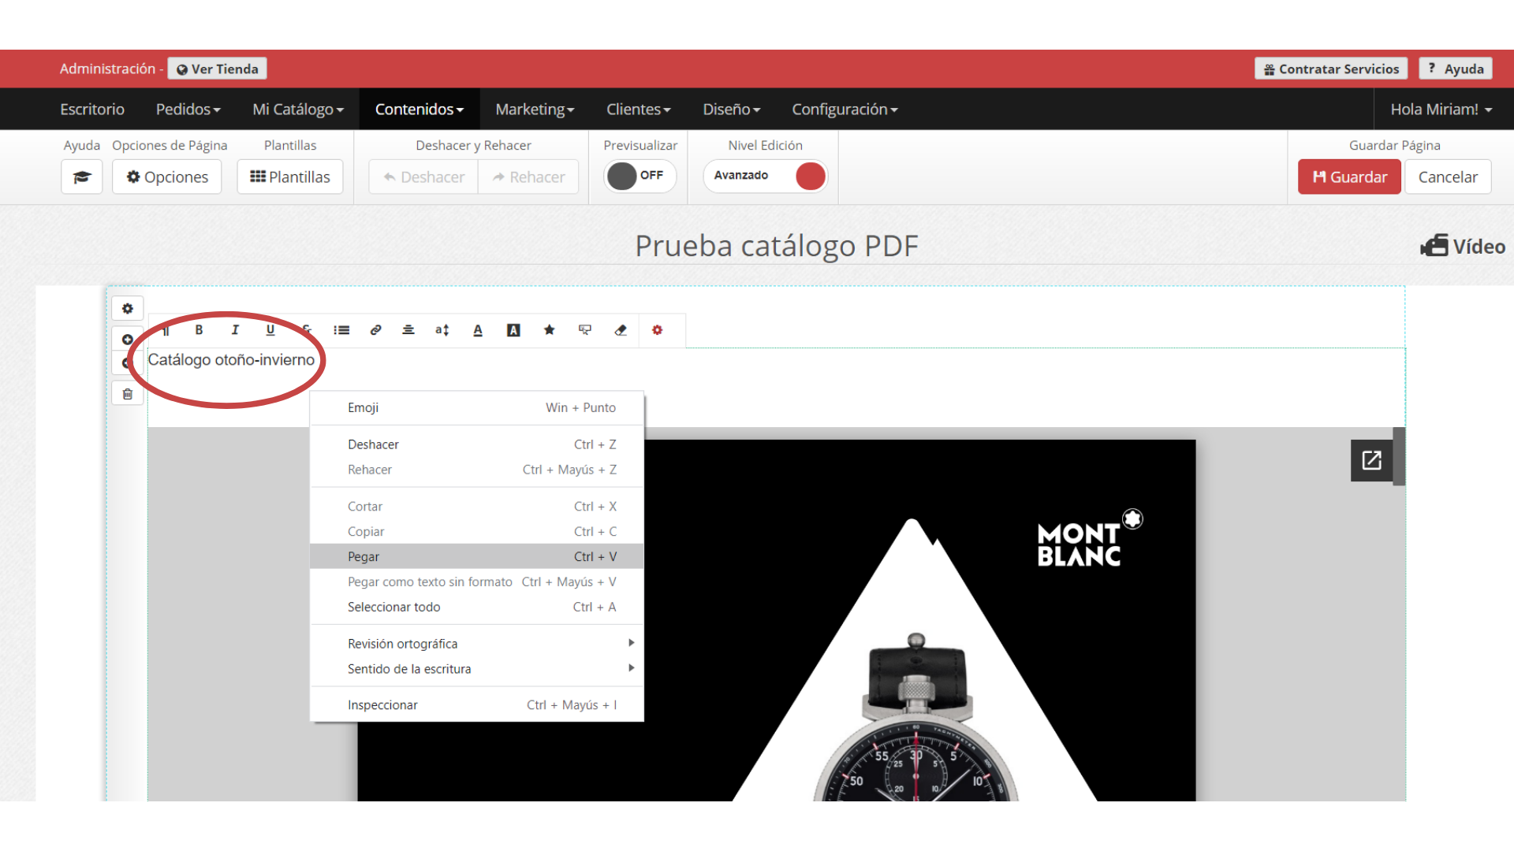Open the text background color tool
This screenshot has height=851, width=1514.
513,330
